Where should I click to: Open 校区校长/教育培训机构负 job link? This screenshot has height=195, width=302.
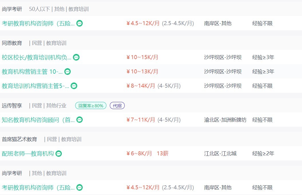tap(37, 57)
